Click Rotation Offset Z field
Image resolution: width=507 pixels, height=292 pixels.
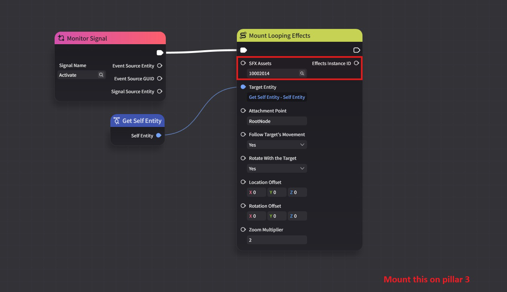pos(297,216)
